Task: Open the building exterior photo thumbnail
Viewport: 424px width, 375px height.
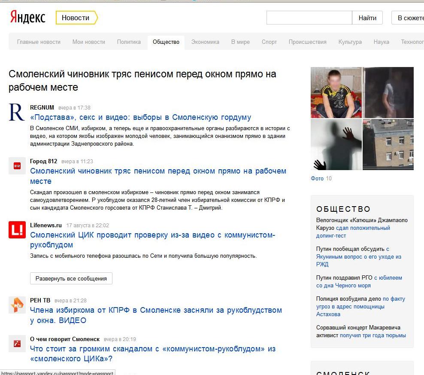Action: [x=388, y=145]
